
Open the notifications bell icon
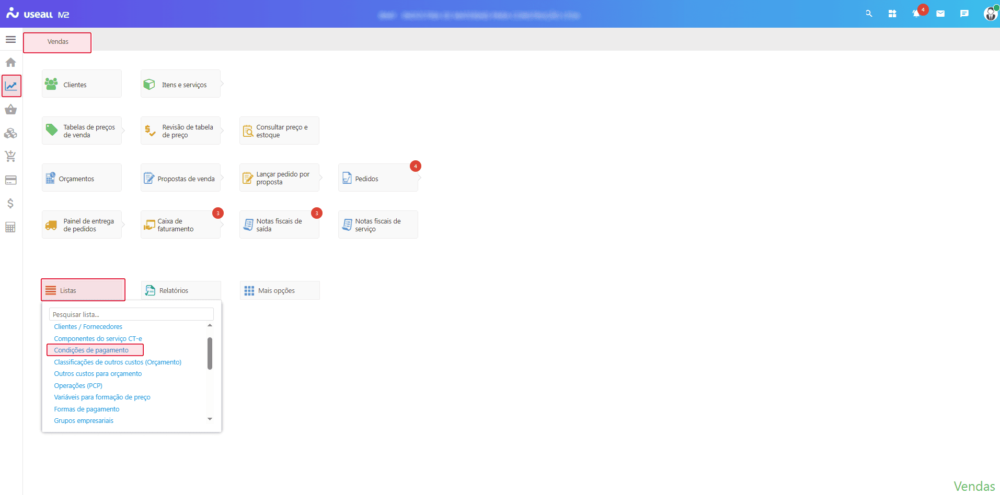click(916, 14)
